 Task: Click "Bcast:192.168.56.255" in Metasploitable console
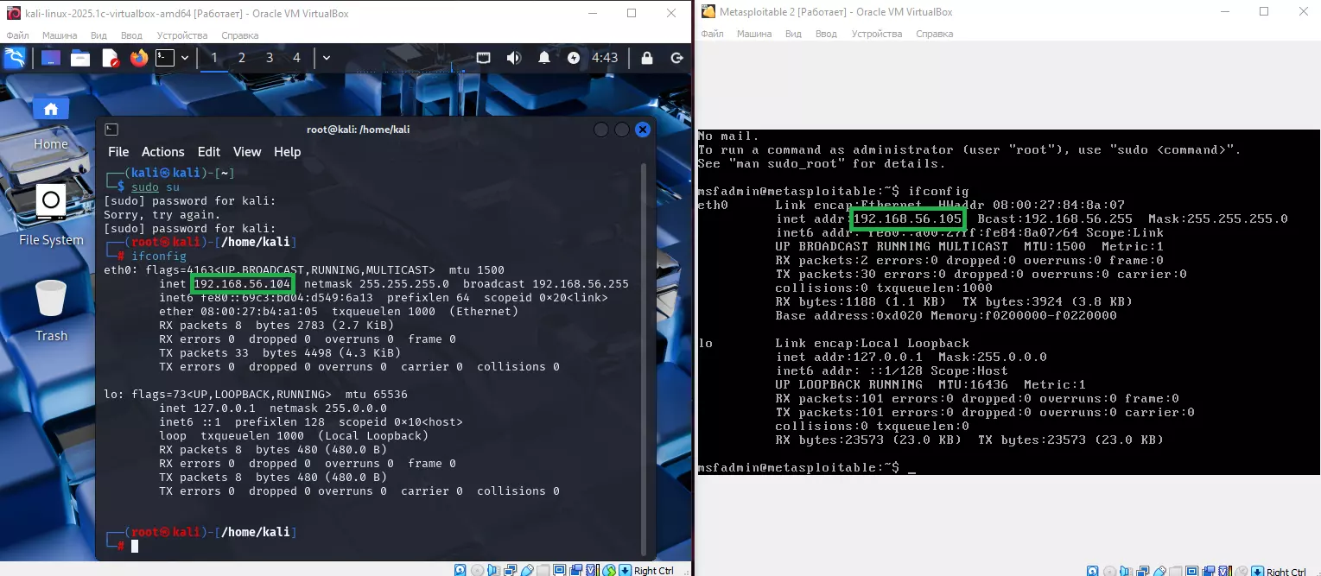coord(1054,219)
